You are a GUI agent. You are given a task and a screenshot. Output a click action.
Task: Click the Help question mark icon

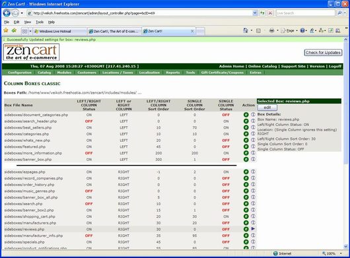pos(302,31)
